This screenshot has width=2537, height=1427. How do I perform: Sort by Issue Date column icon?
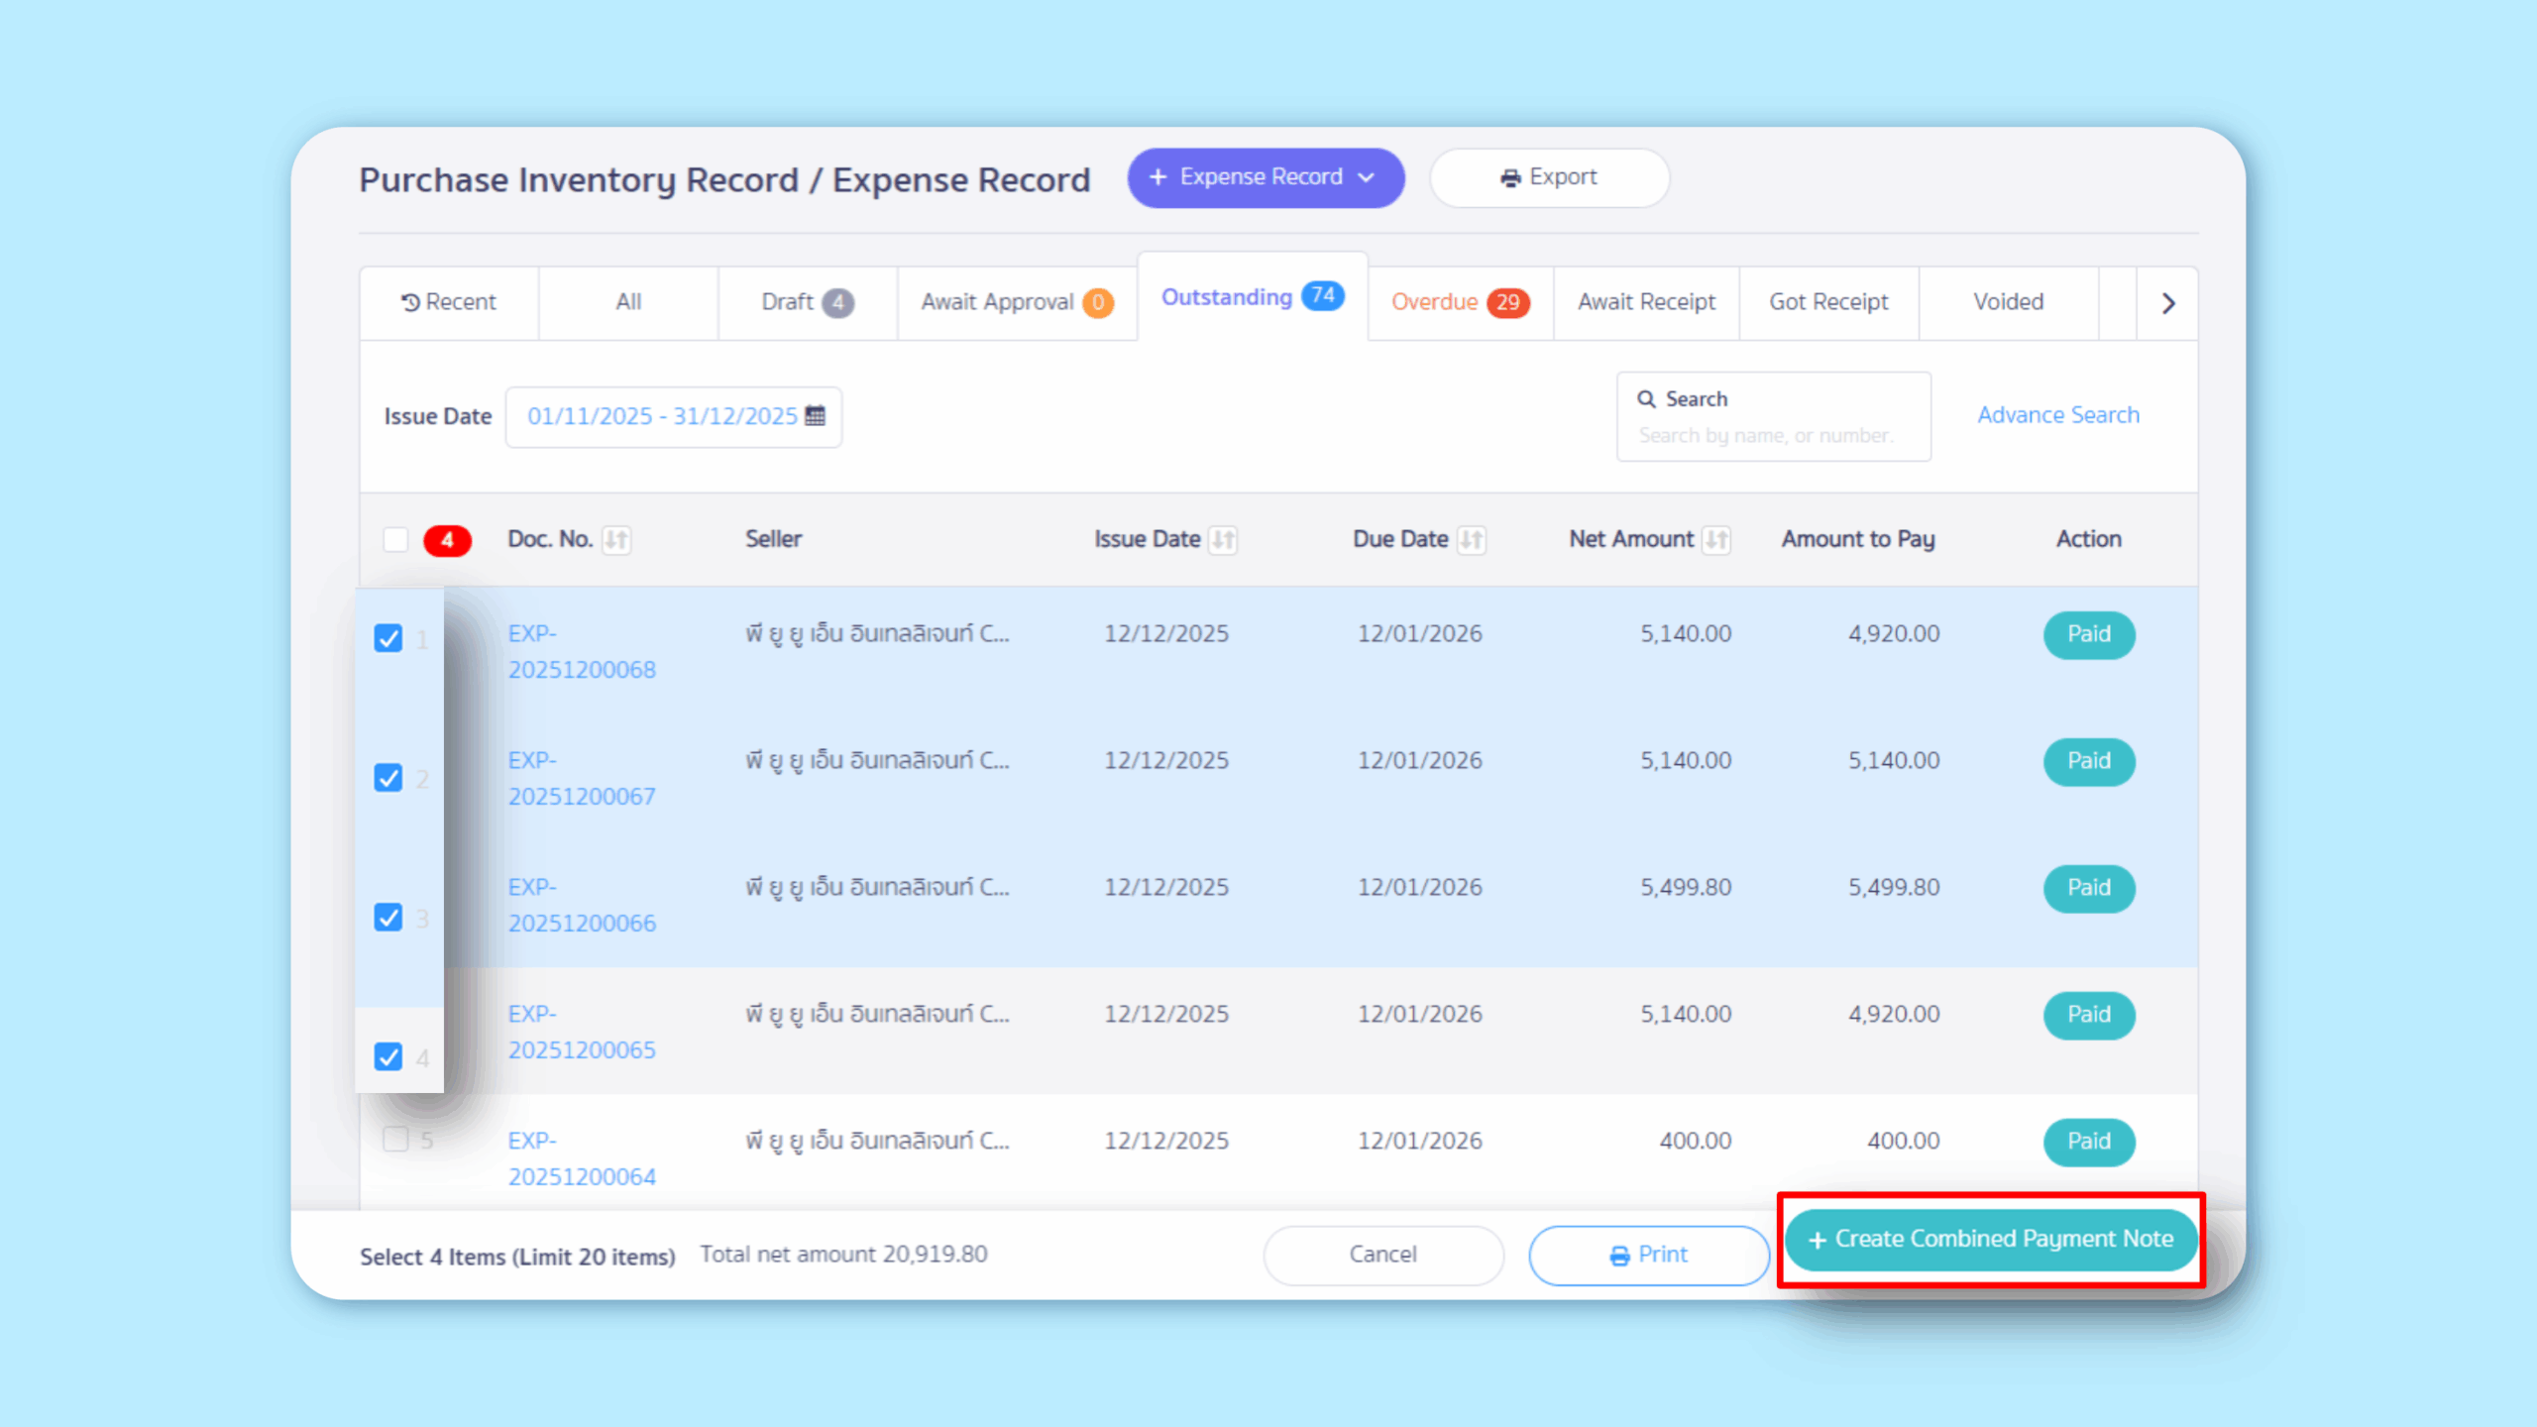point(1223,540)
